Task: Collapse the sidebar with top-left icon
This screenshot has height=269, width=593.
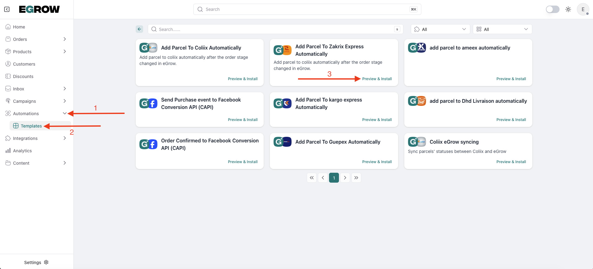Action: [x=7, y=9]
